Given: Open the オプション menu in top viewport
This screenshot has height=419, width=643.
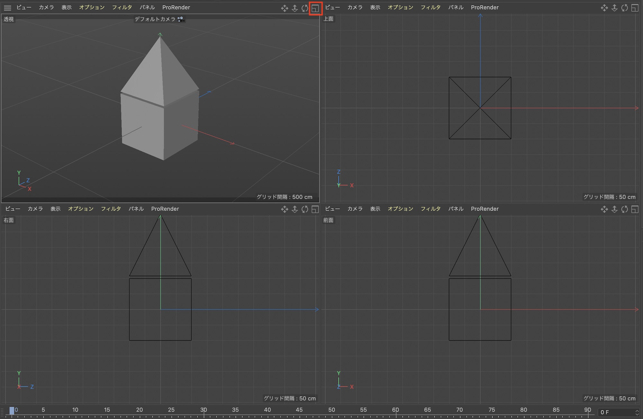Looking at the screenshot, I should tap(400, 7).
